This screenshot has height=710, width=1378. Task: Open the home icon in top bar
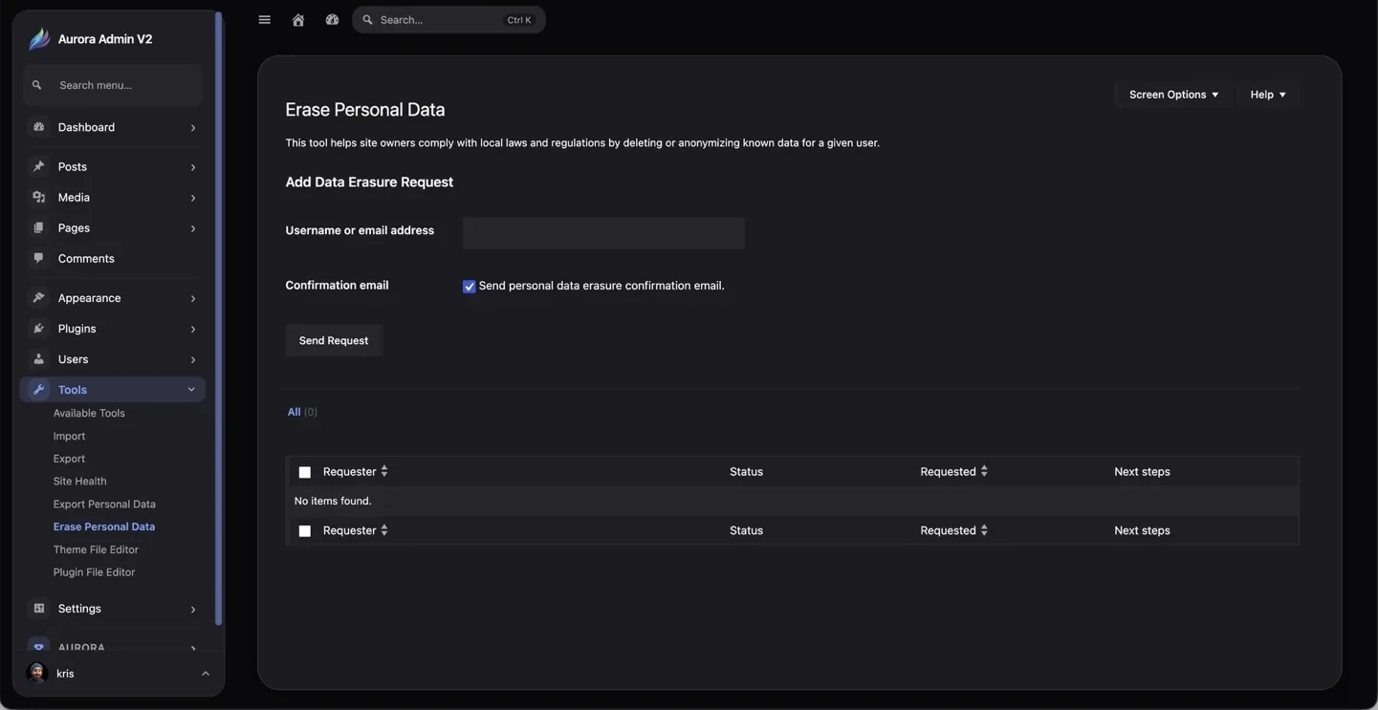point(298,20)
